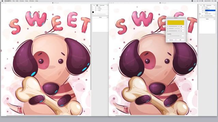This screenshot has height=122, width=218.
Task: Click the right document title bar file icon
Action: (160, 3)
